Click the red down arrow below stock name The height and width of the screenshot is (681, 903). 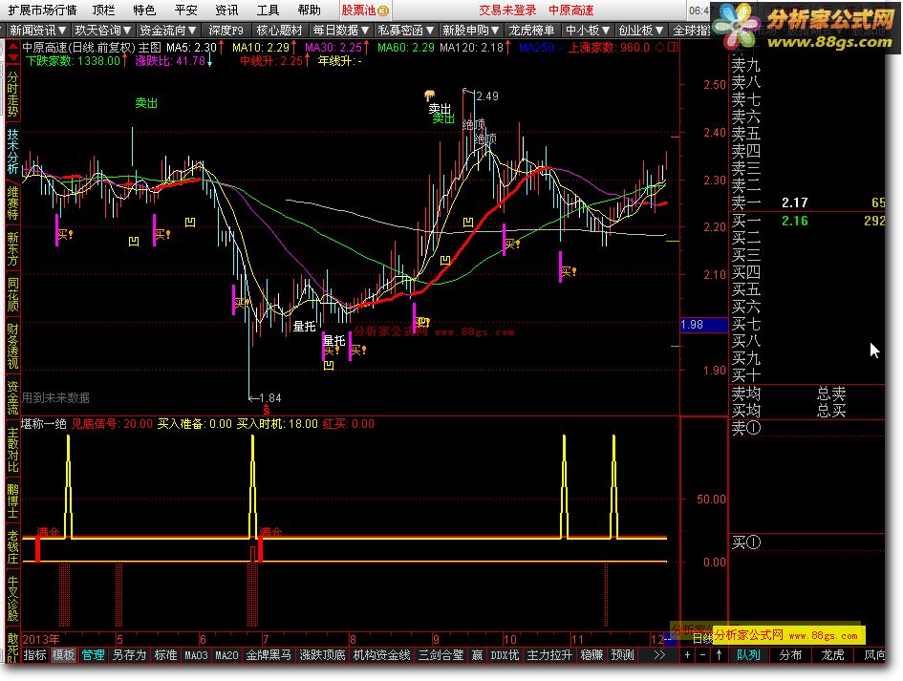(x=12, y=57)
